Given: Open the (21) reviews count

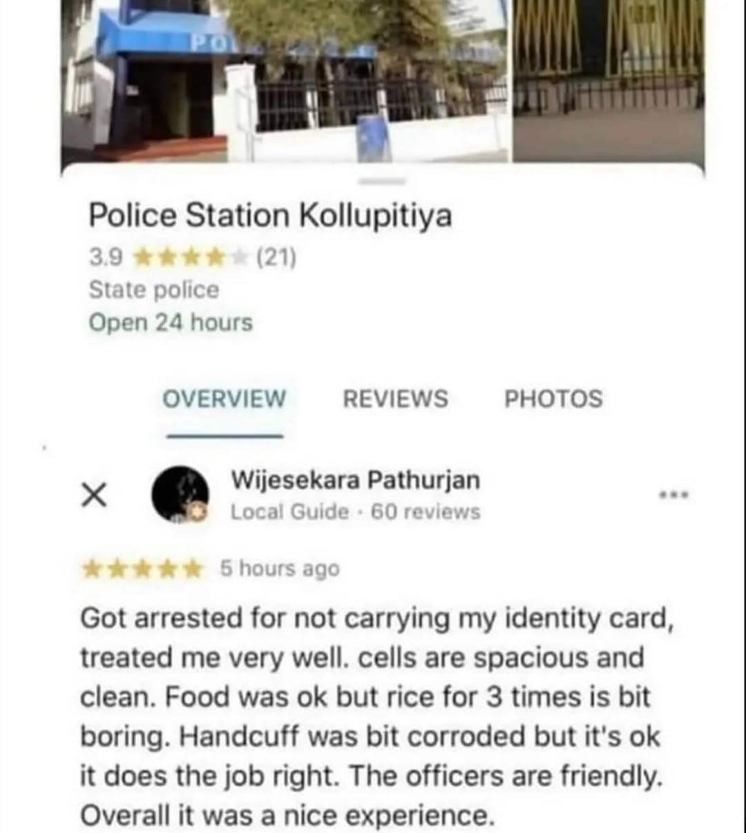Looking at the screenshot, I should (x=276, y=258).
